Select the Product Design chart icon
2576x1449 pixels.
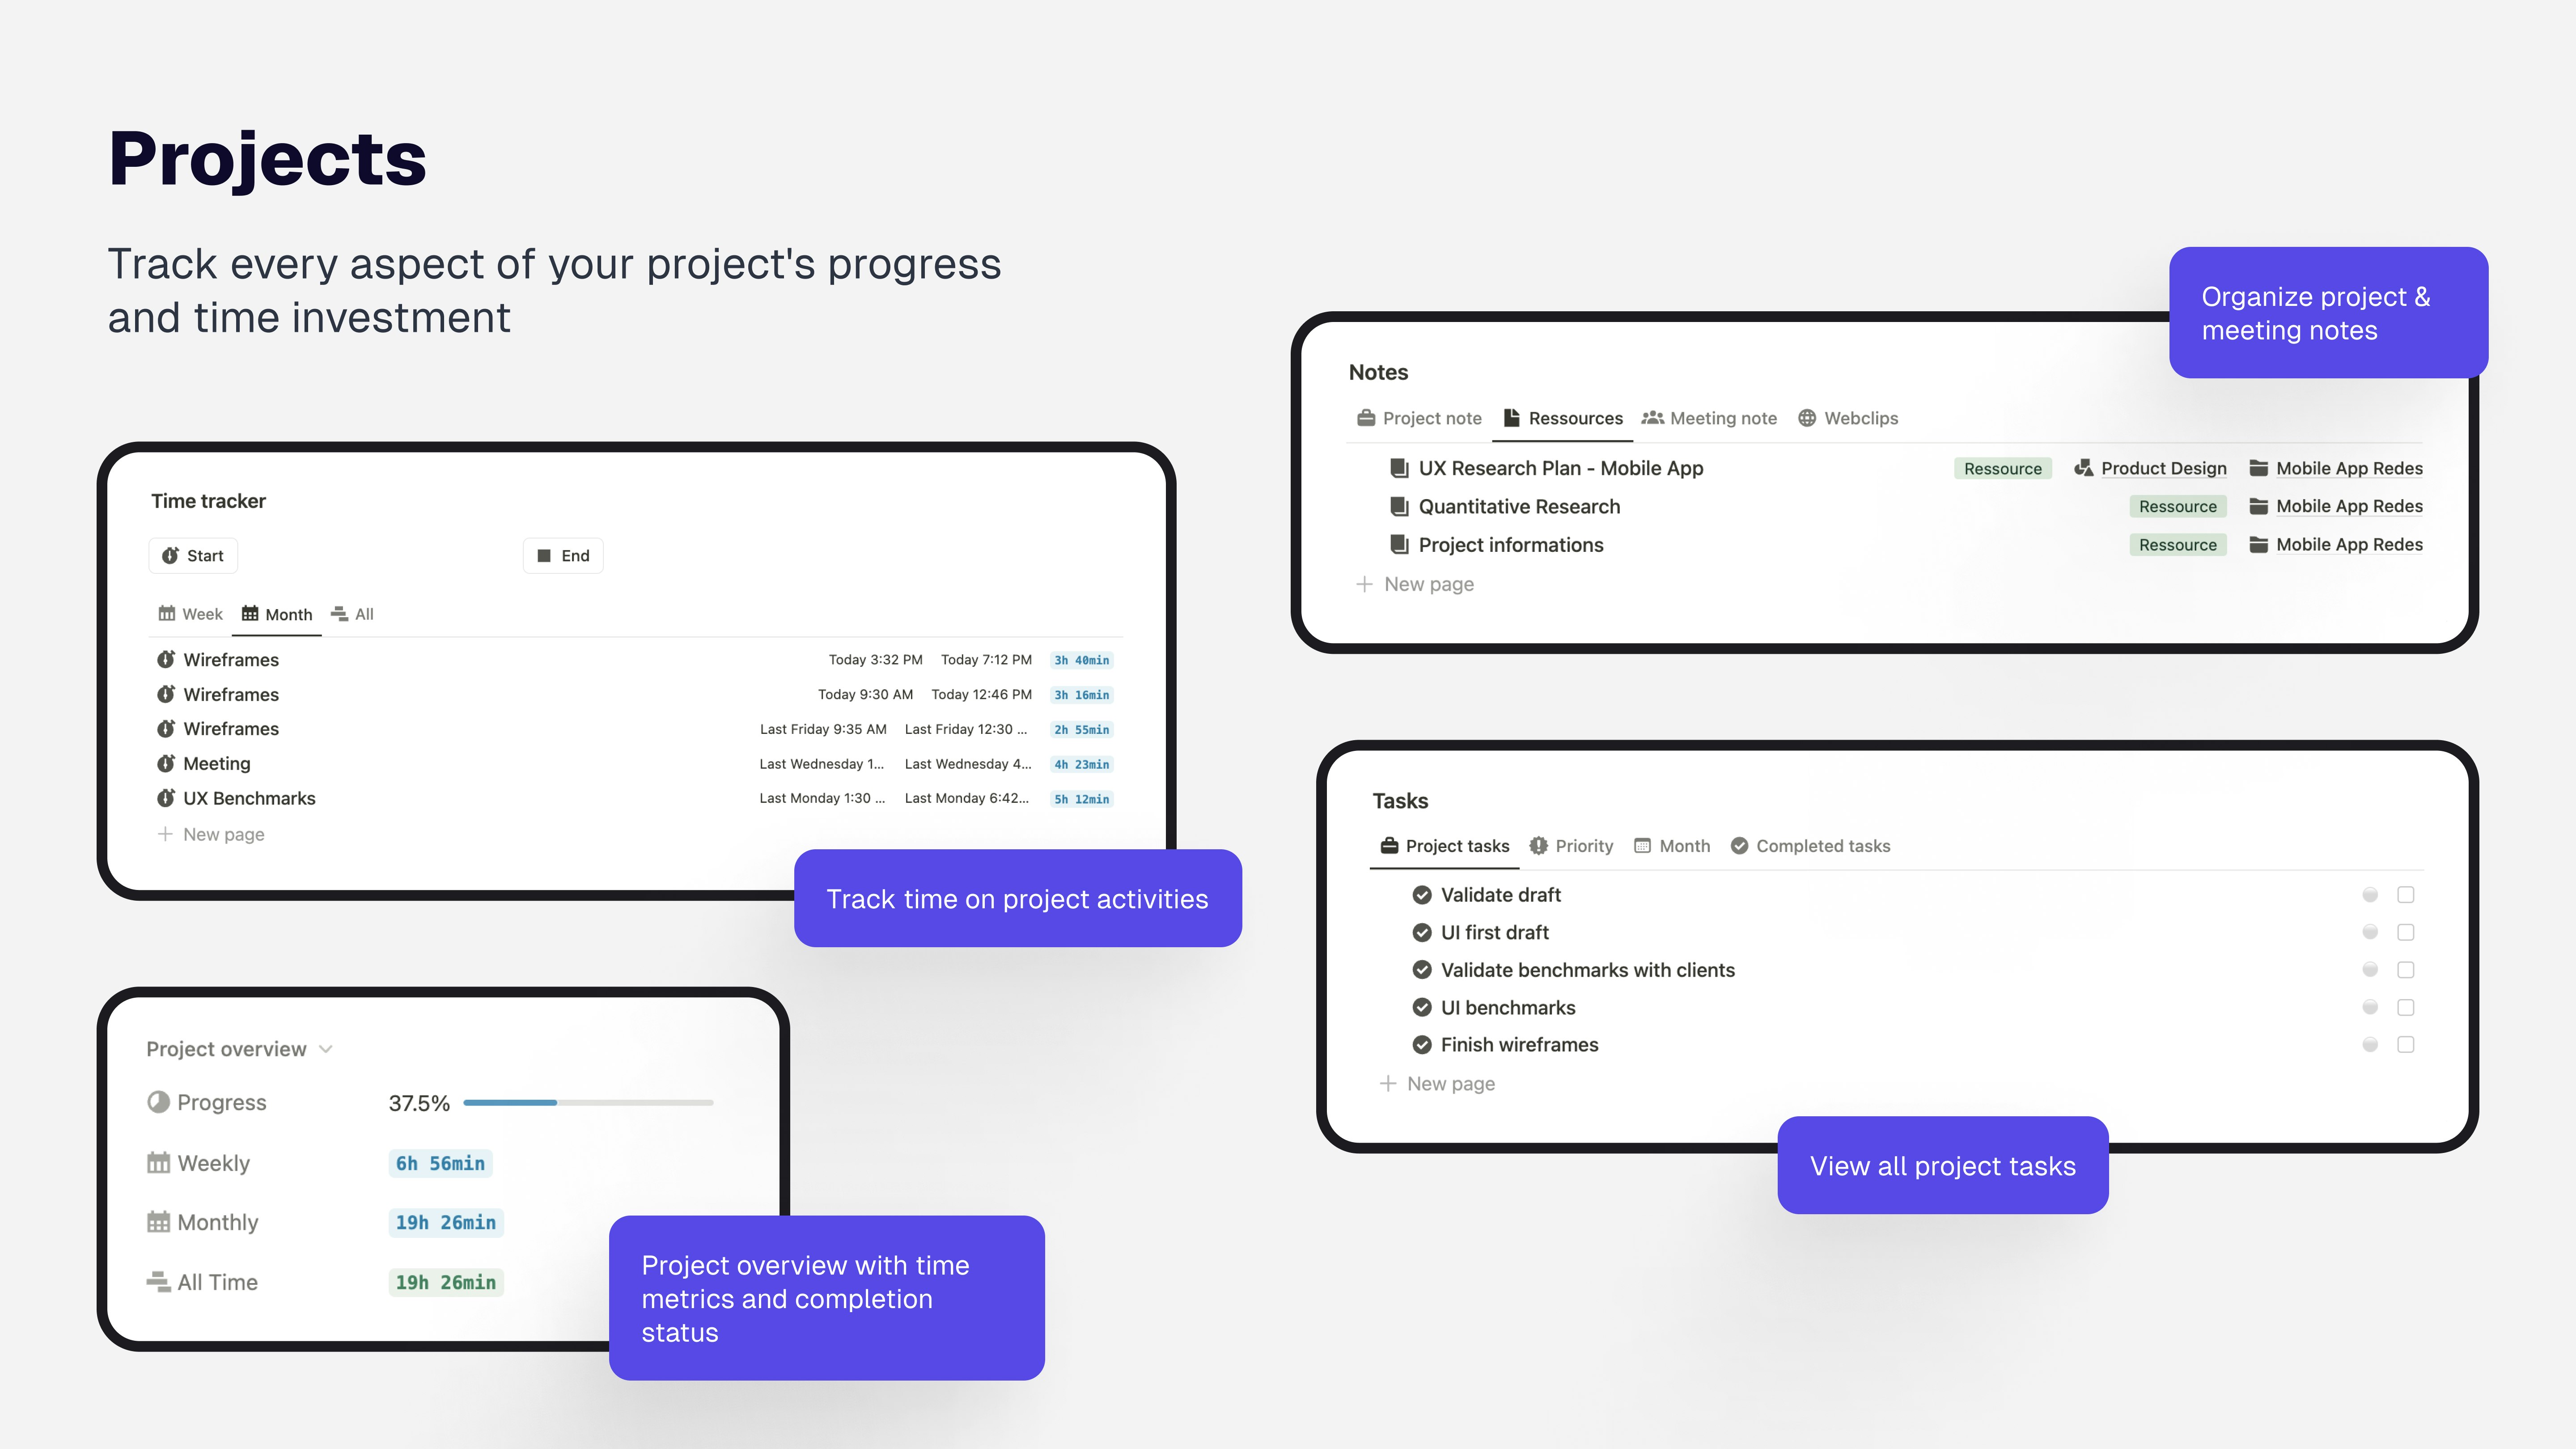(x=2085, y=467)
